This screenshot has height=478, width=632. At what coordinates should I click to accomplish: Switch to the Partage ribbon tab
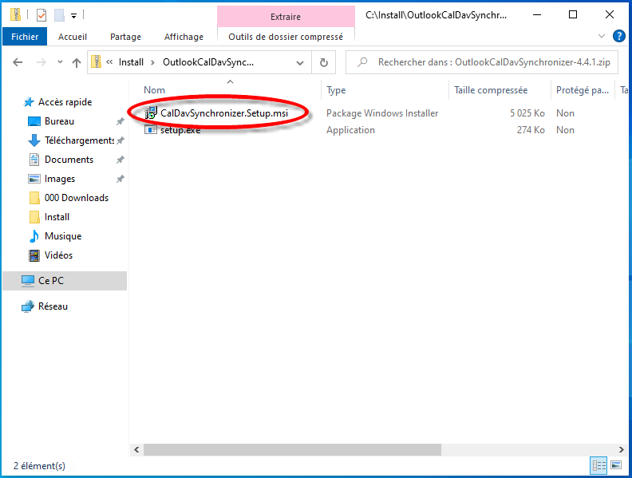point(126,37)
